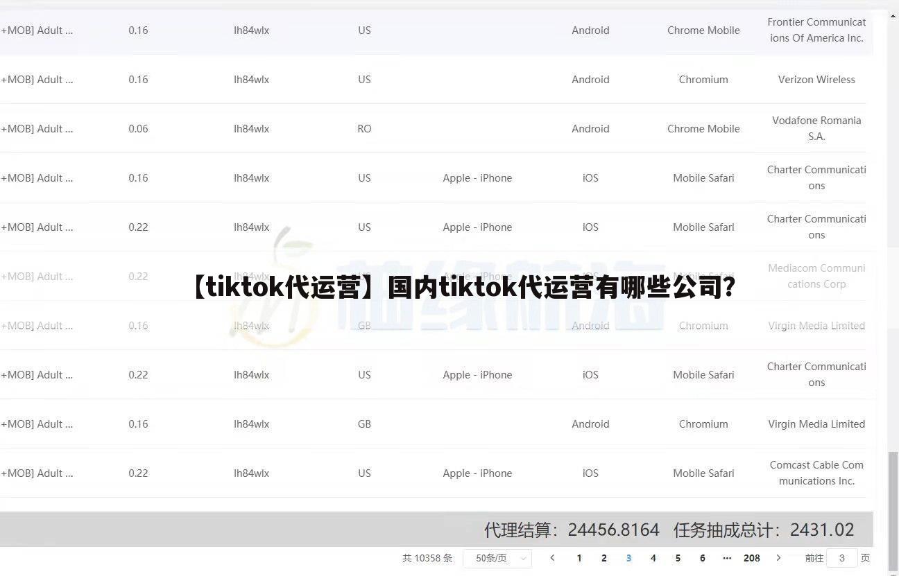Click the 0.06 price cell
Image resolution: width=899 pixels, height=576 pixels.
[x=138, y=128]
